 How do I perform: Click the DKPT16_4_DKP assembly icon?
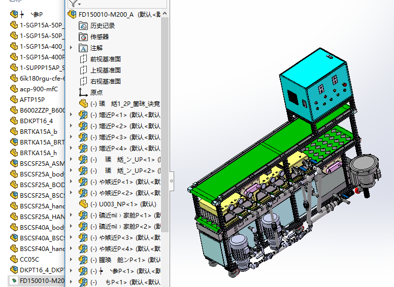14,270
